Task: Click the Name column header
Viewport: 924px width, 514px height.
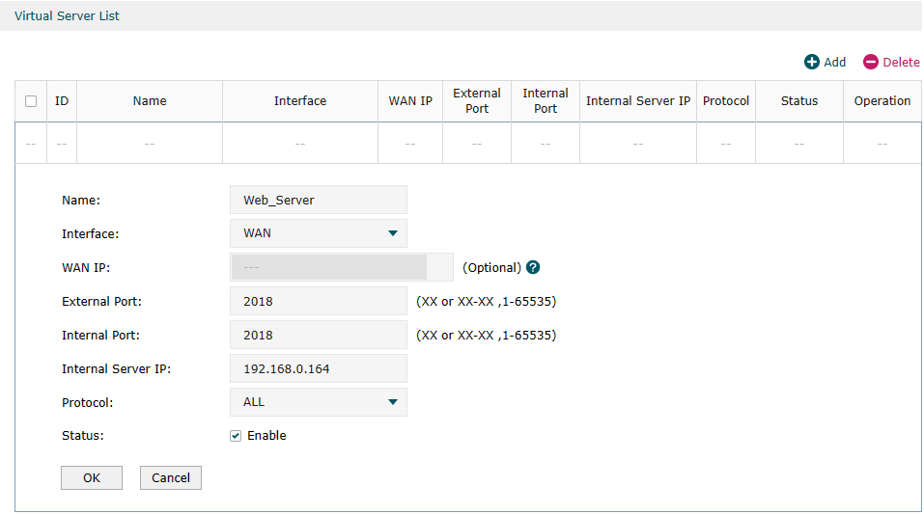Action: point(150,101)
